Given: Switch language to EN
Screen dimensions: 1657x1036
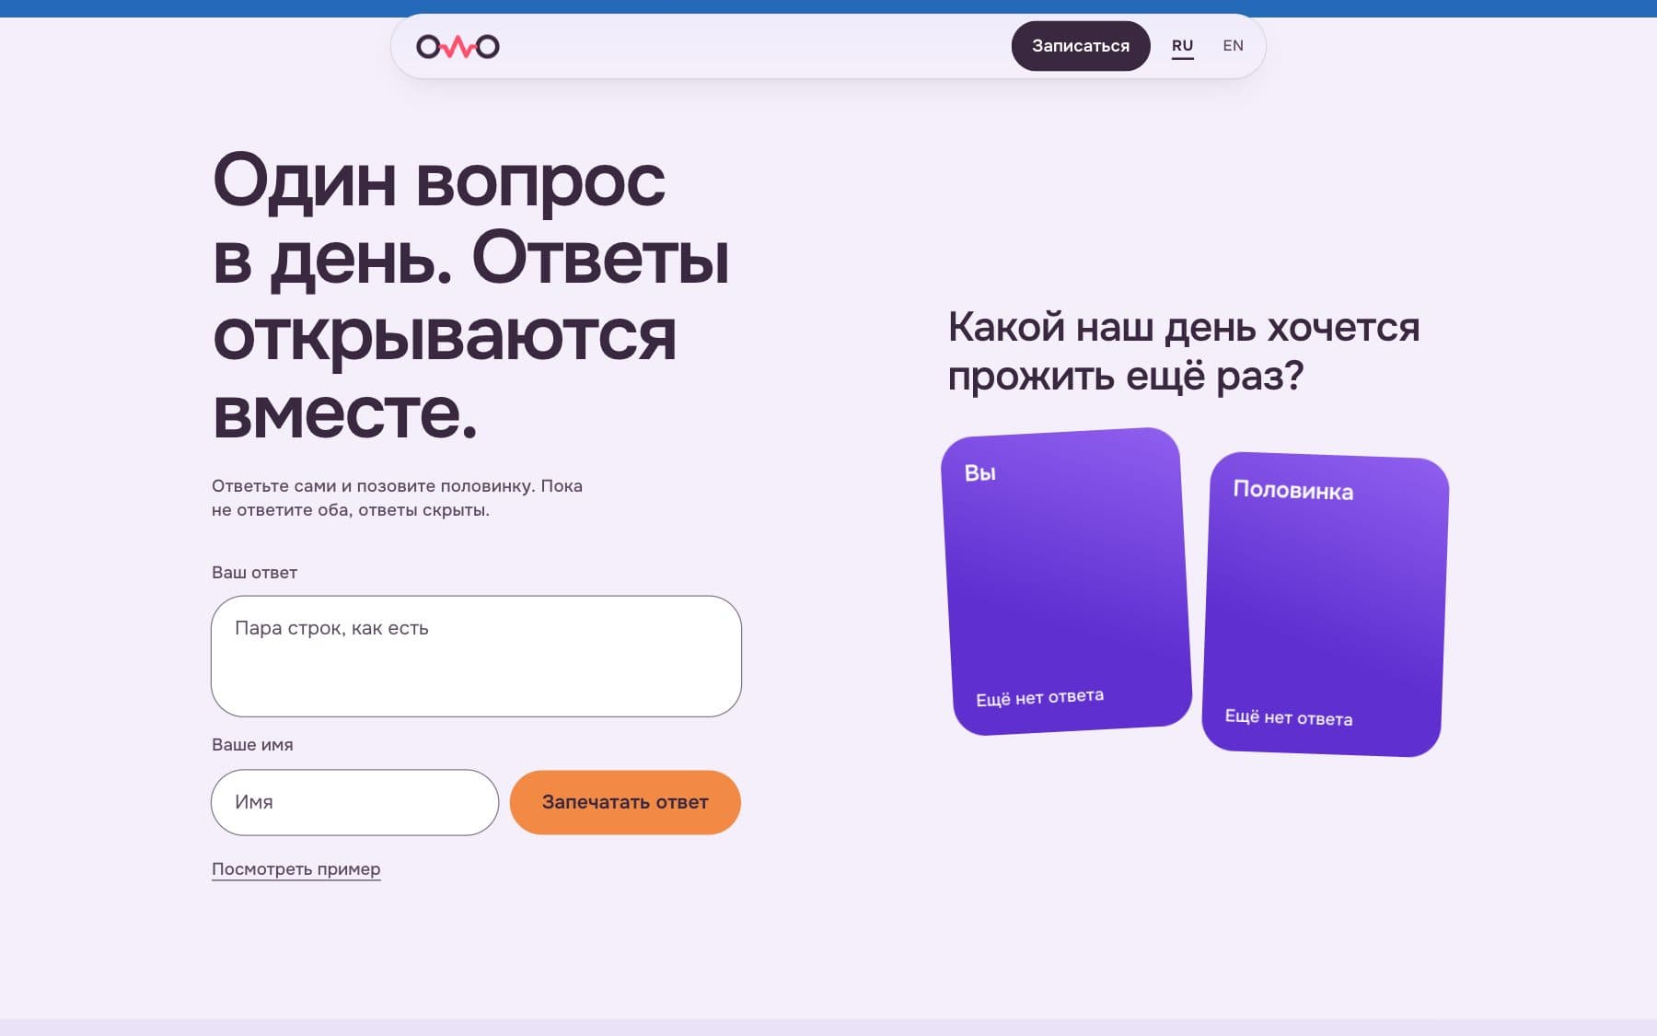Looking at the screenshot, I should [x=1233, y=46].
